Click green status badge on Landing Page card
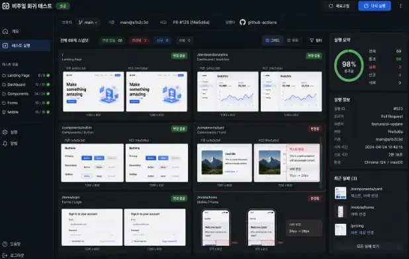This screenshot has height=259, width=409. pyautogui.click(x=179, y=56)
